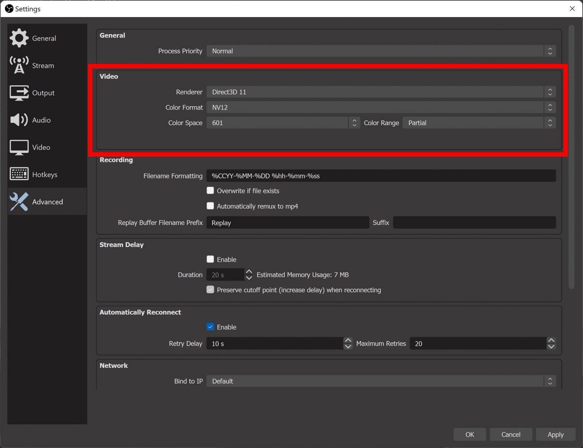The image size is (583, 448).
Task: Disable Automatically Reconnect Enable checkbox
Action: [x=210, y=327]
